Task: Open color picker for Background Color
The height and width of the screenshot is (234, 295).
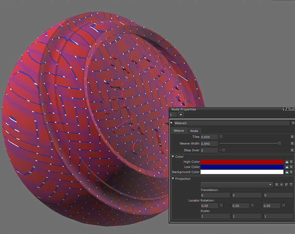Action: point(287,172)
